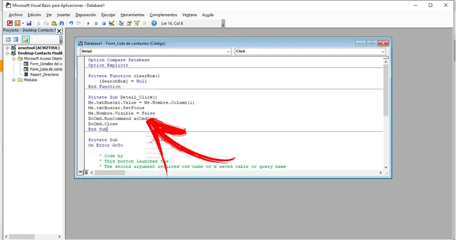Open the Depuración menu
456x240 pixels.
84,14
